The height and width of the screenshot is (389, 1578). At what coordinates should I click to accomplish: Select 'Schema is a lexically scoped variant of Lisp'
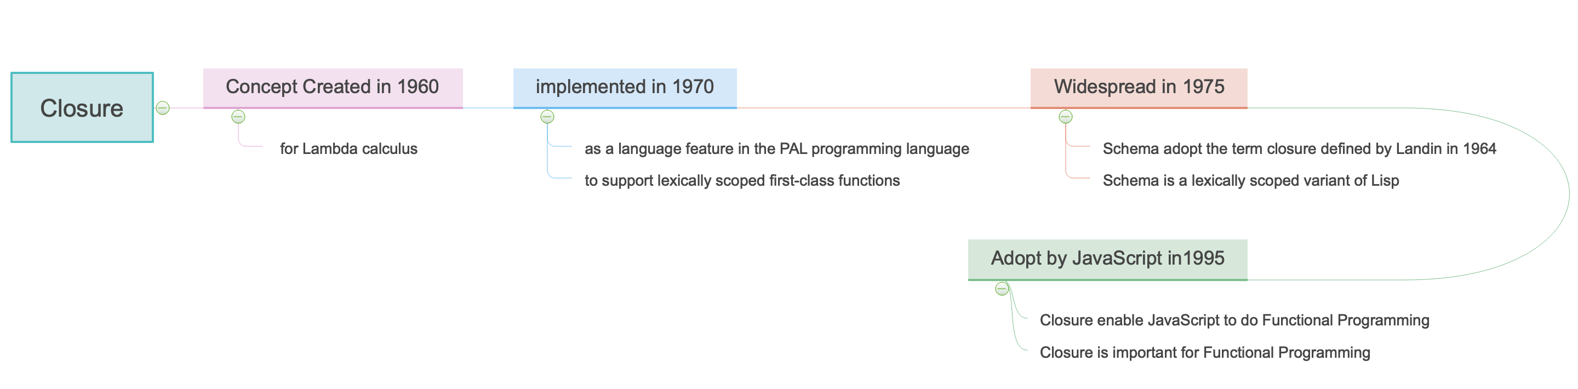pos(1250,181)
